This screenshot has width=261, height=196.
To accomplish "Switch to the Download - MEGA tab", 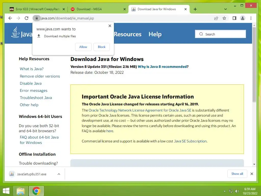I will [98, 9].
